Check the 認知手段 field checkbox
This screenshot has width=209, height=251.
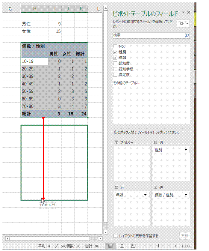coord(115,69)
